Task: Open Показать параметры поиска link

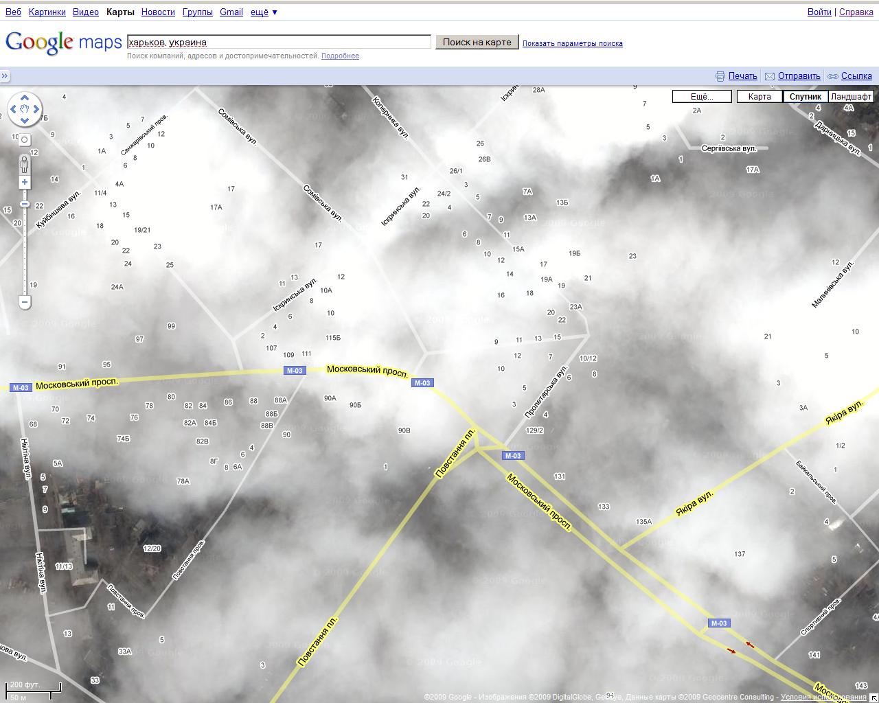Action: (x=572, y=43)
